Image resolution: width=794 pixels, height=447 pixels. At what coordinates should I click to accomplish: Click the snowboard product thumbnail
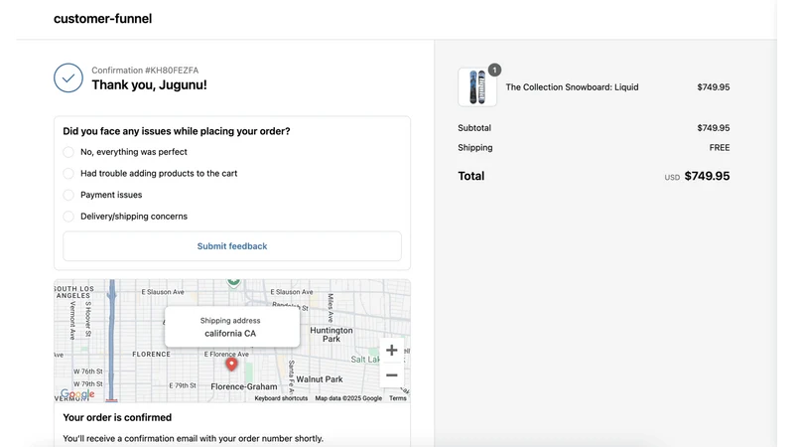[x=477, y=87]
